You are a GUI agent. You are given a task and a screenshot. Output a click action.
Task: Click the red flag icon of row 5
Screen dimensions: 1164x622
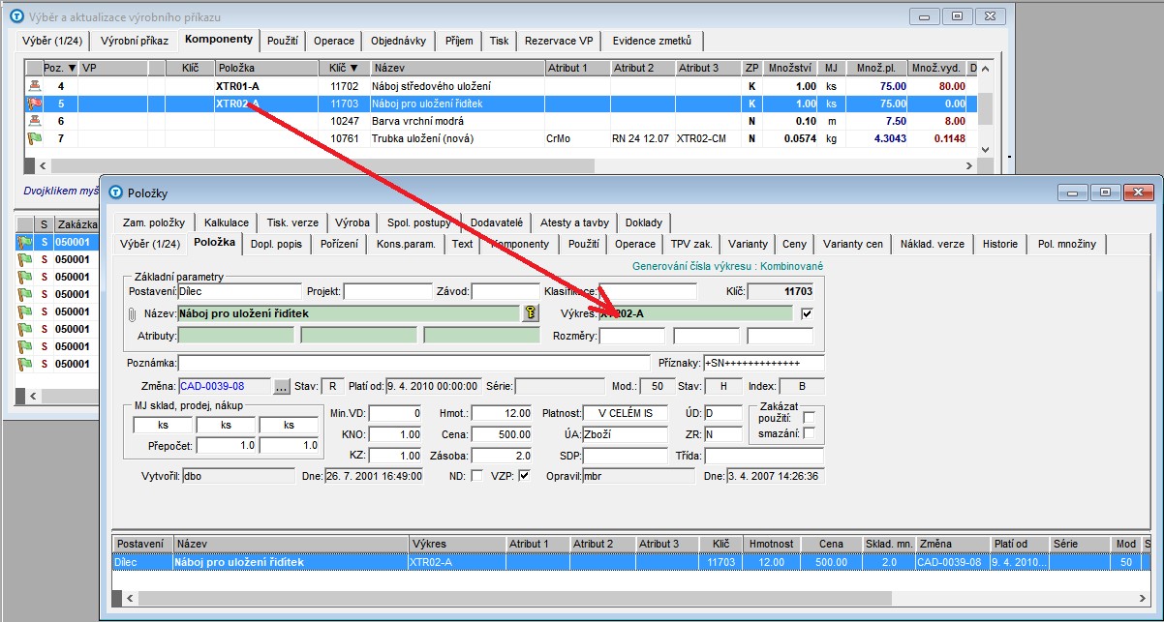tap(35, 104)
